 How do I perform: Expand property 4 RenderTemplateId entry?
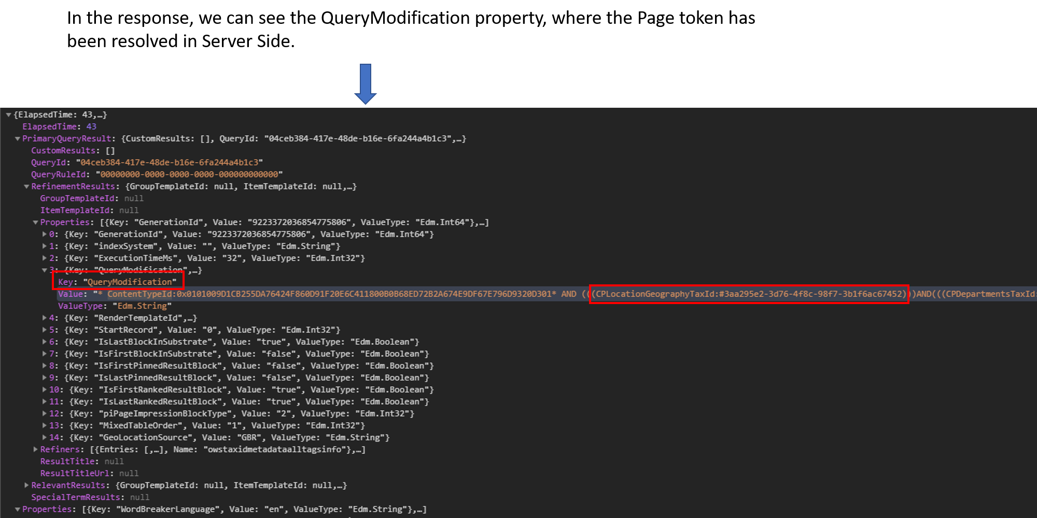(x=45, y=318)
